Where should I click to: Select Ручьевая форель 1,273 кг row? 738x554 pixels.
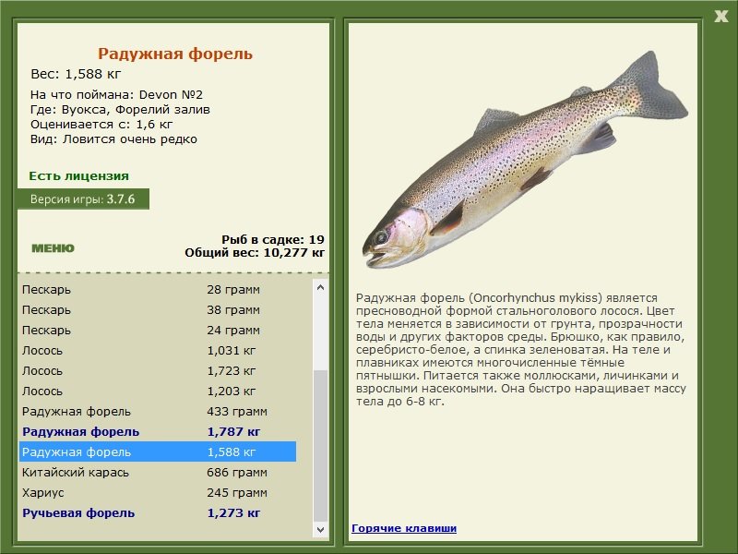coord(157,512)
